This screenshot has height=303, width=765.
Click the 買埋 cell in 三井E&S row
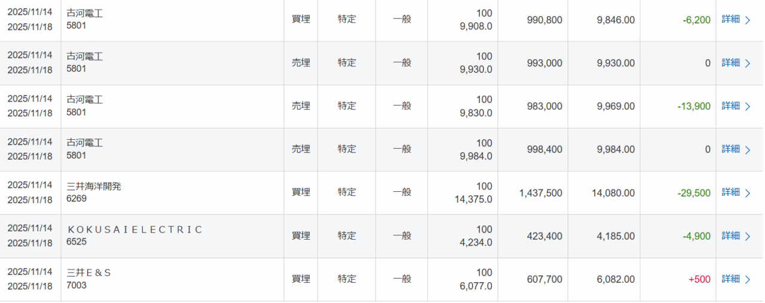coord(301,279)
